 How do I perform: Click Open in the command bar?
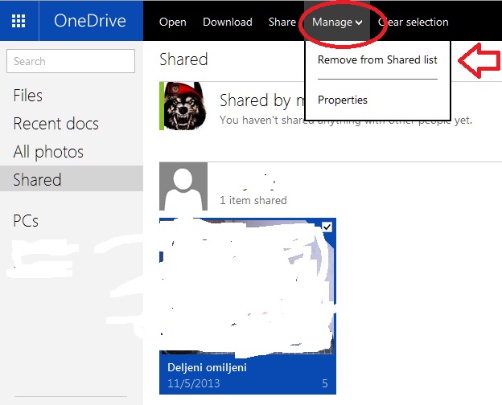(x=172, y=22)
